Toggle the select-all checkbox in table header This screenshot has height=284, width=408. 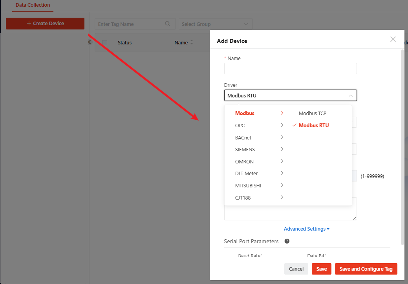tap(104, 42)
